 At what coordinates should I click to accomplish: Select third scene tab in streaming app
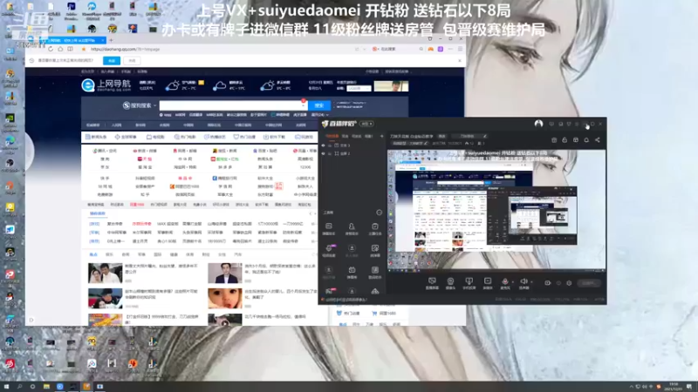(357, 136)
